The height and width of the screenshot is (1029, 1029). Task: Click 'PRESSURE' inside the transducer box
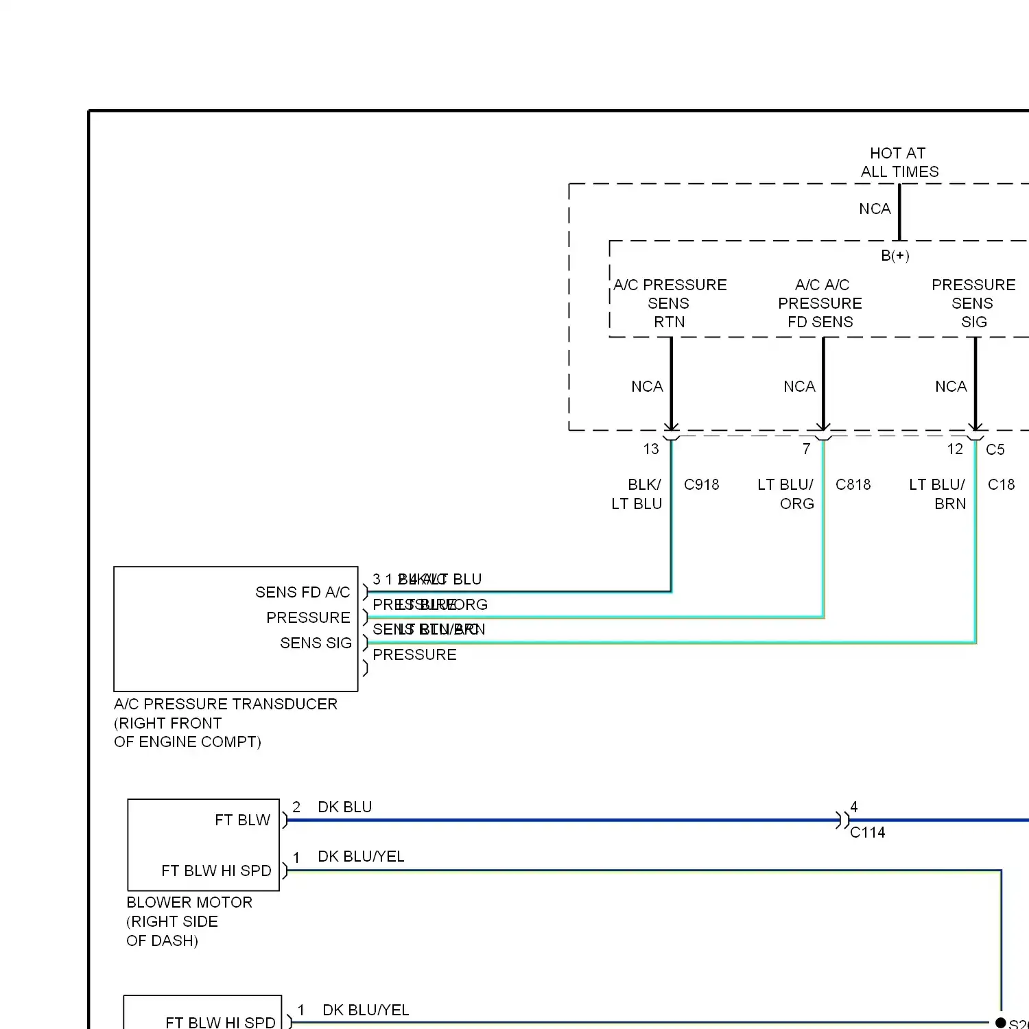308,618
